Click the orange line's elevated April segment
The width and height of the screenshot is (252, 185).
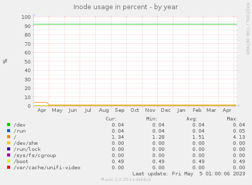click(x=41, y=102)
